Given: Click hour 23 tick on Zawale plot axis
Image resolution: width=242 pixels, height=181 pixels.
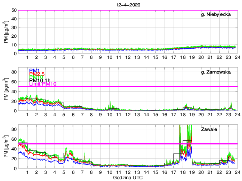Looking at the screenshot, I should pos(228,172).
